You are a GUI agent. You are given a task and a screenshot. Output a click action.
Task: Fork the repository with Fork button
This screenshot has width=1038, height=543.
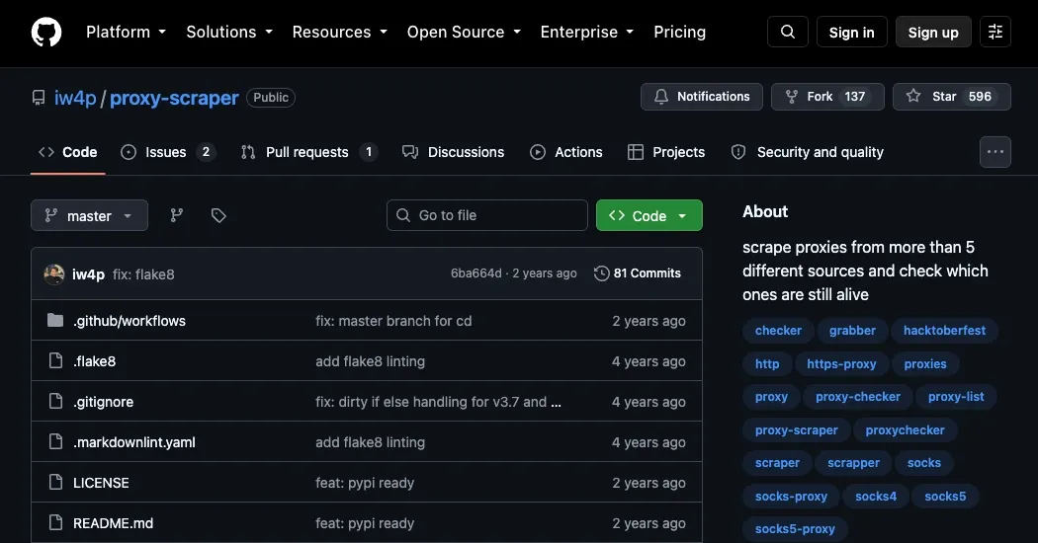(x=827, y=97)
